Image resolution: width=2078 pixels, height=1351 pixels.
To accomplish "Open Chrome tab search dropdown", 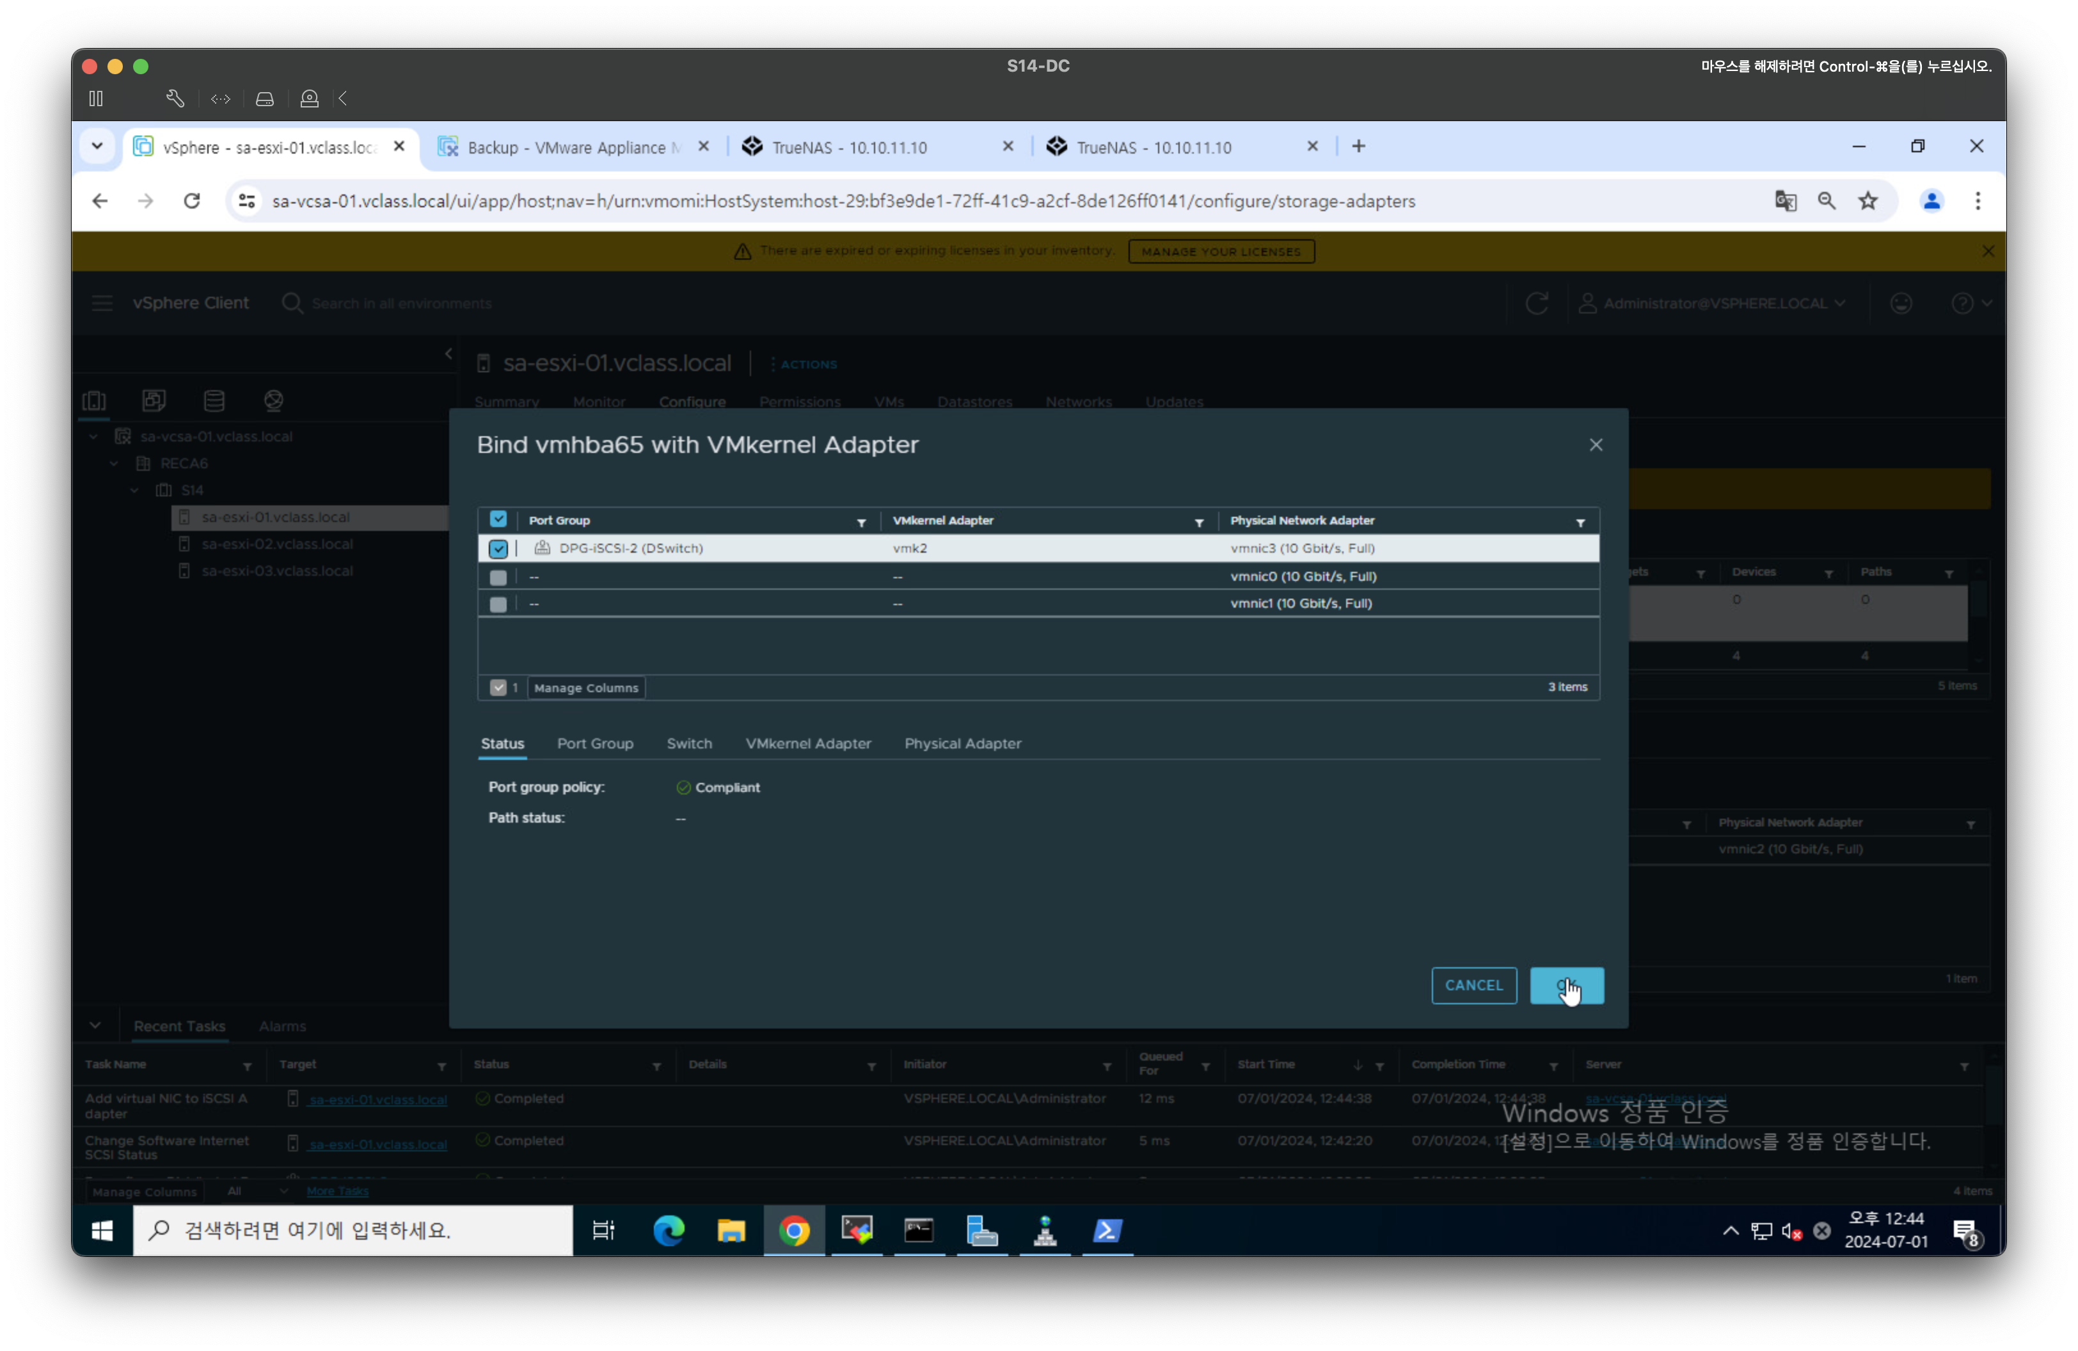I will click(97, 146).
